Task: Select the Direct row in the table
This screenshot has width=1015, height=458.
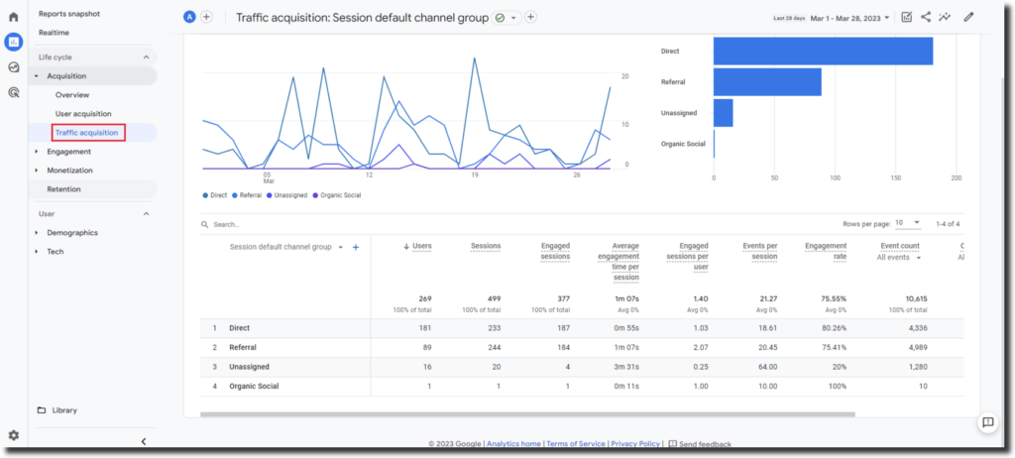Action: 582,328
